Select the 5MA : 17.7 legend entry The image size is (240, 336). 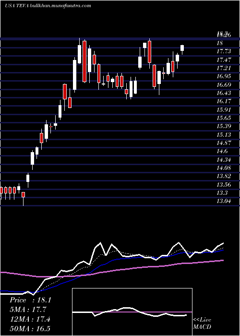coord(28,310)
